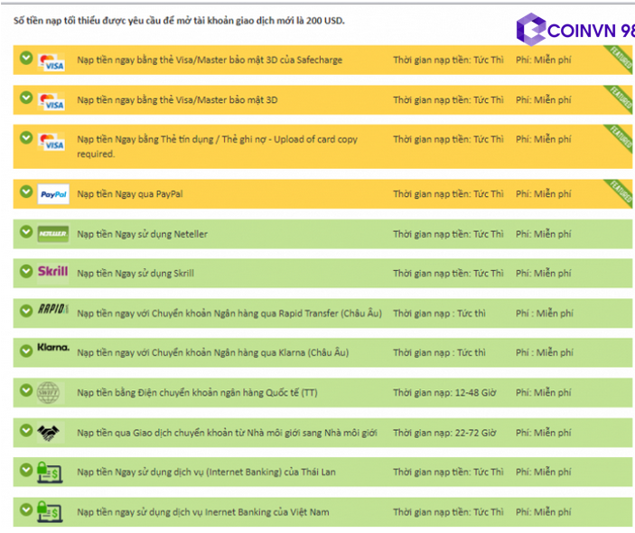635x533 pixels.
Task: Click the Klarna logo icon
Action: 53,350
